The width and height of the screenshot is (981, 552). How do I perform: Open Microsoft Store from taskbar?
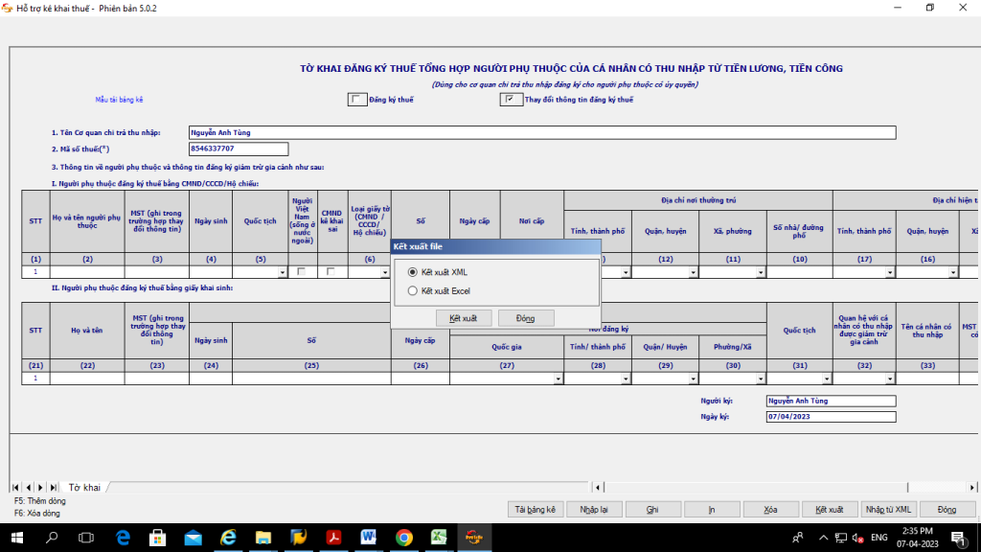point(157,538)
